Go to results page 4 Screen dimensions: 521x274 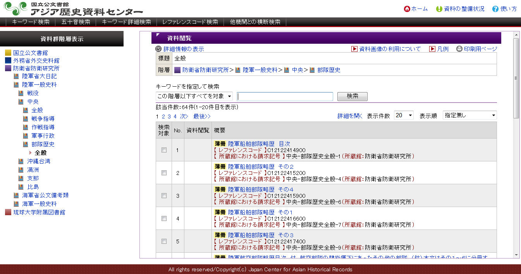click(x=175, y=116)
